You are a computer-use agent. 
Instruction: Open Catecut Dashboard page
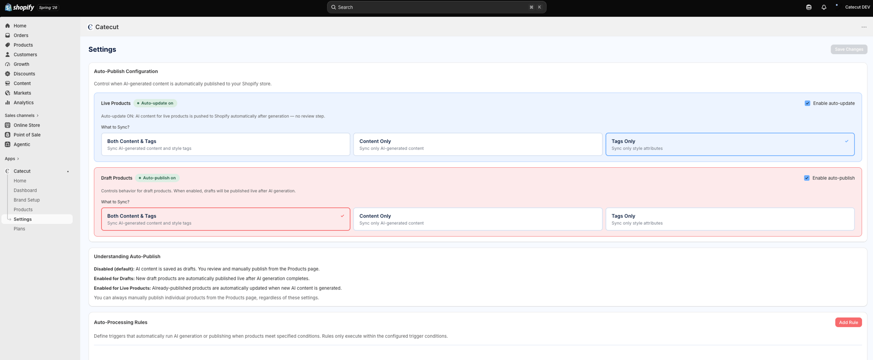(25, 190)
